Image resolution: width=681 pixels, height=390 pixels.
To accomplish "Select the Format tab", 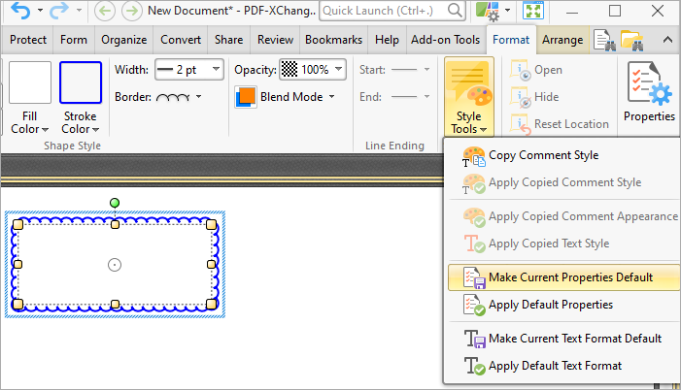I will pyautogui.click(x=511, y=40).
